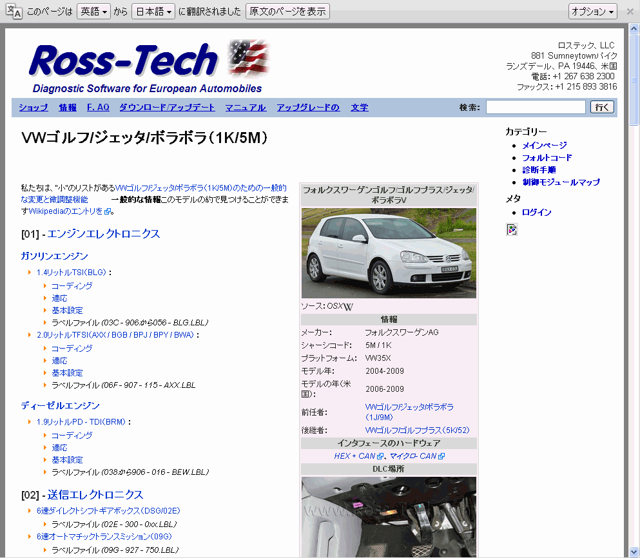Screen dimensions: 640x558
Task: Focus the 検索 search field
Action: point(536,108)
